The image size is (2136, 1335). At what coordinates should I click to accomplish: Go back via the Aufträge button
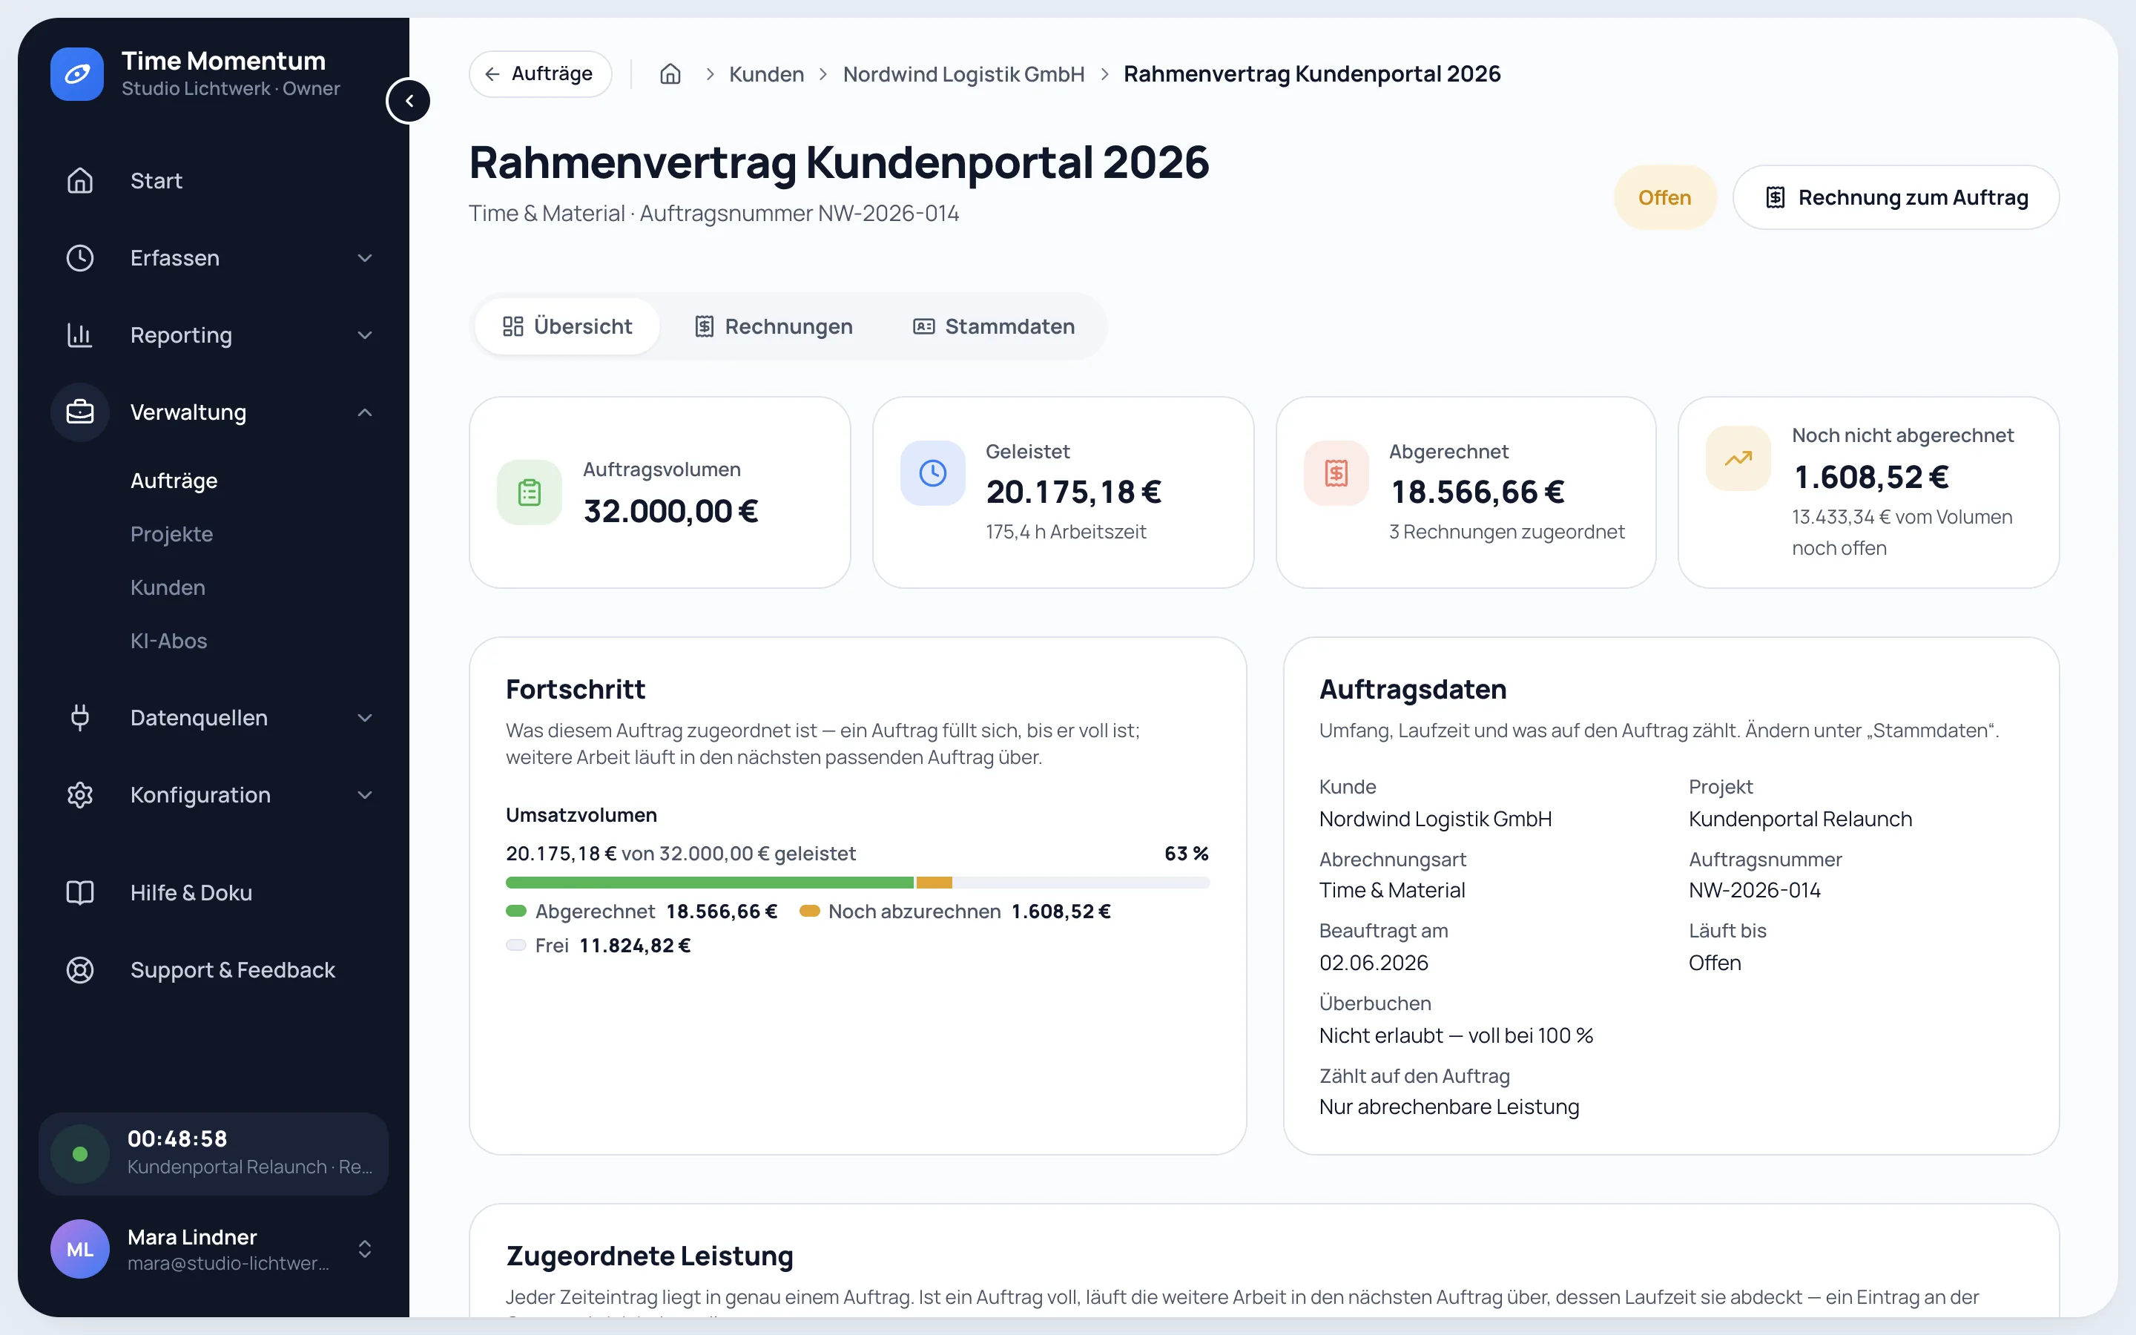pos(540,74)
